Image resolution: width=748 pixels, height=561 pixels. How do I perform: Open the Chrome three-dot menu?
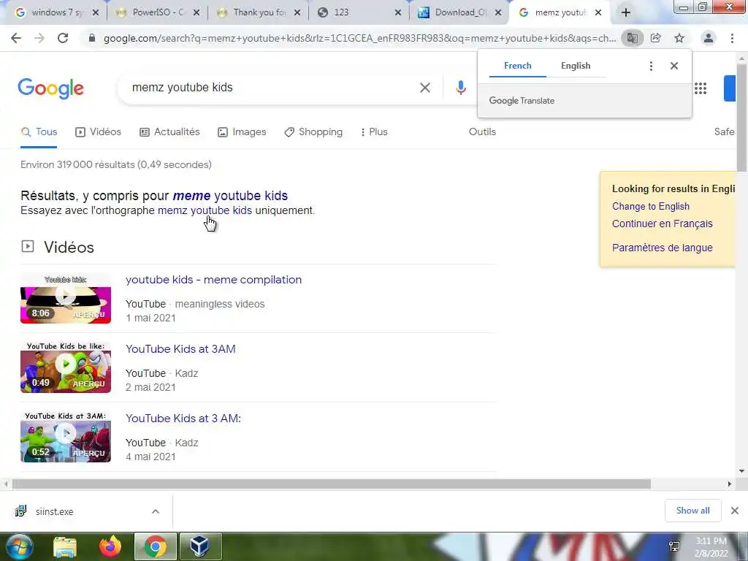coord(732,38)
